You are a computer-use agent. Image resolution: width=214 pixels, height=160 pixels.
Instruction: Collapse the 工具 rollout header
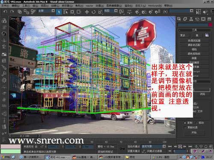coord(194,30)
